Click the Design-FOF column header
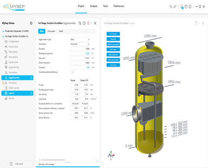The width and height of the screenshot is (208, 168). (84, 80)
